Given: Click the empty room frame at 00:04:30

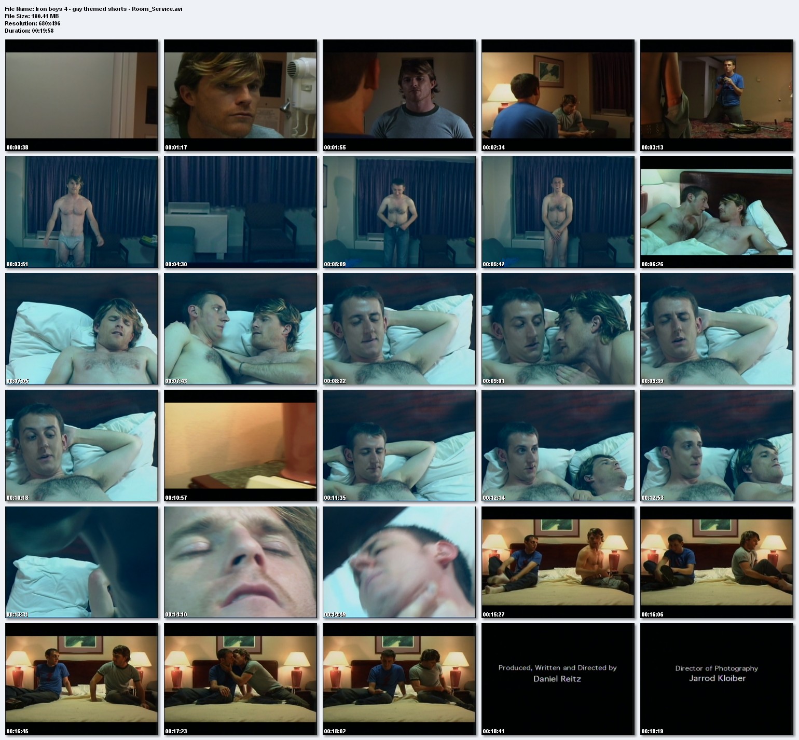Looking at the screenshot, I should pos(240,212).
